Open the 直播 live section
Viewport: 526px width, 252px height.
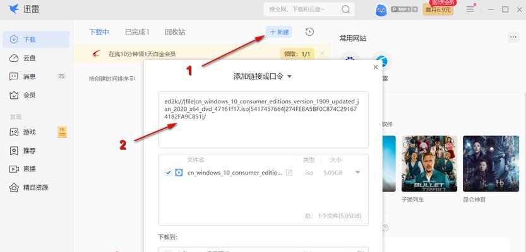click(x=36, y=169)
